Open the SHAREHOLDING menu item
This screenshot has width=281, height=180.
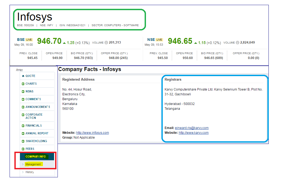[x=37, y=141]
